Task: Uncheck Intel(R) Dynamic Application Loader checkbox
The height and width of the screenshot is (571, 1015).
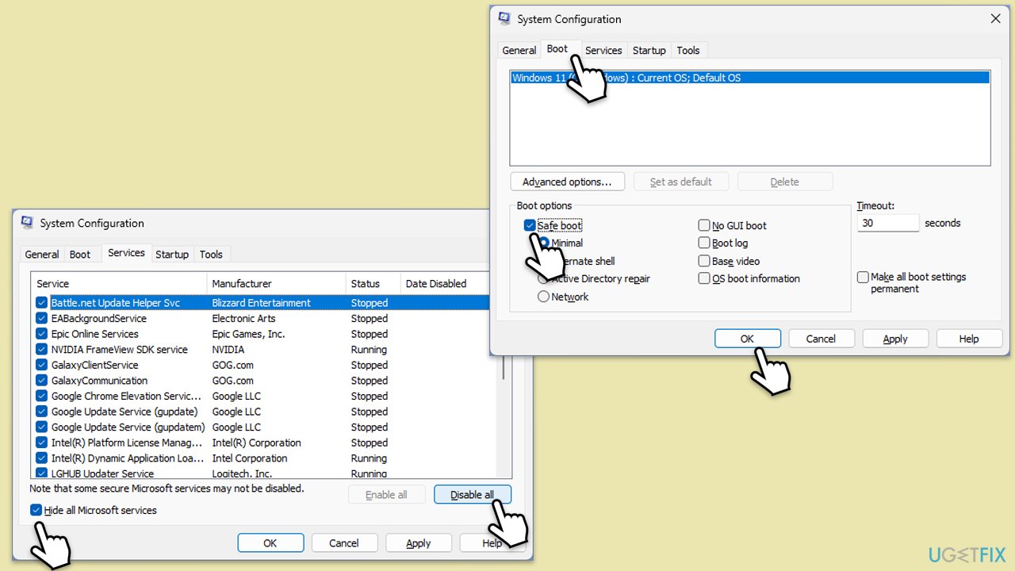Action: 41,458
